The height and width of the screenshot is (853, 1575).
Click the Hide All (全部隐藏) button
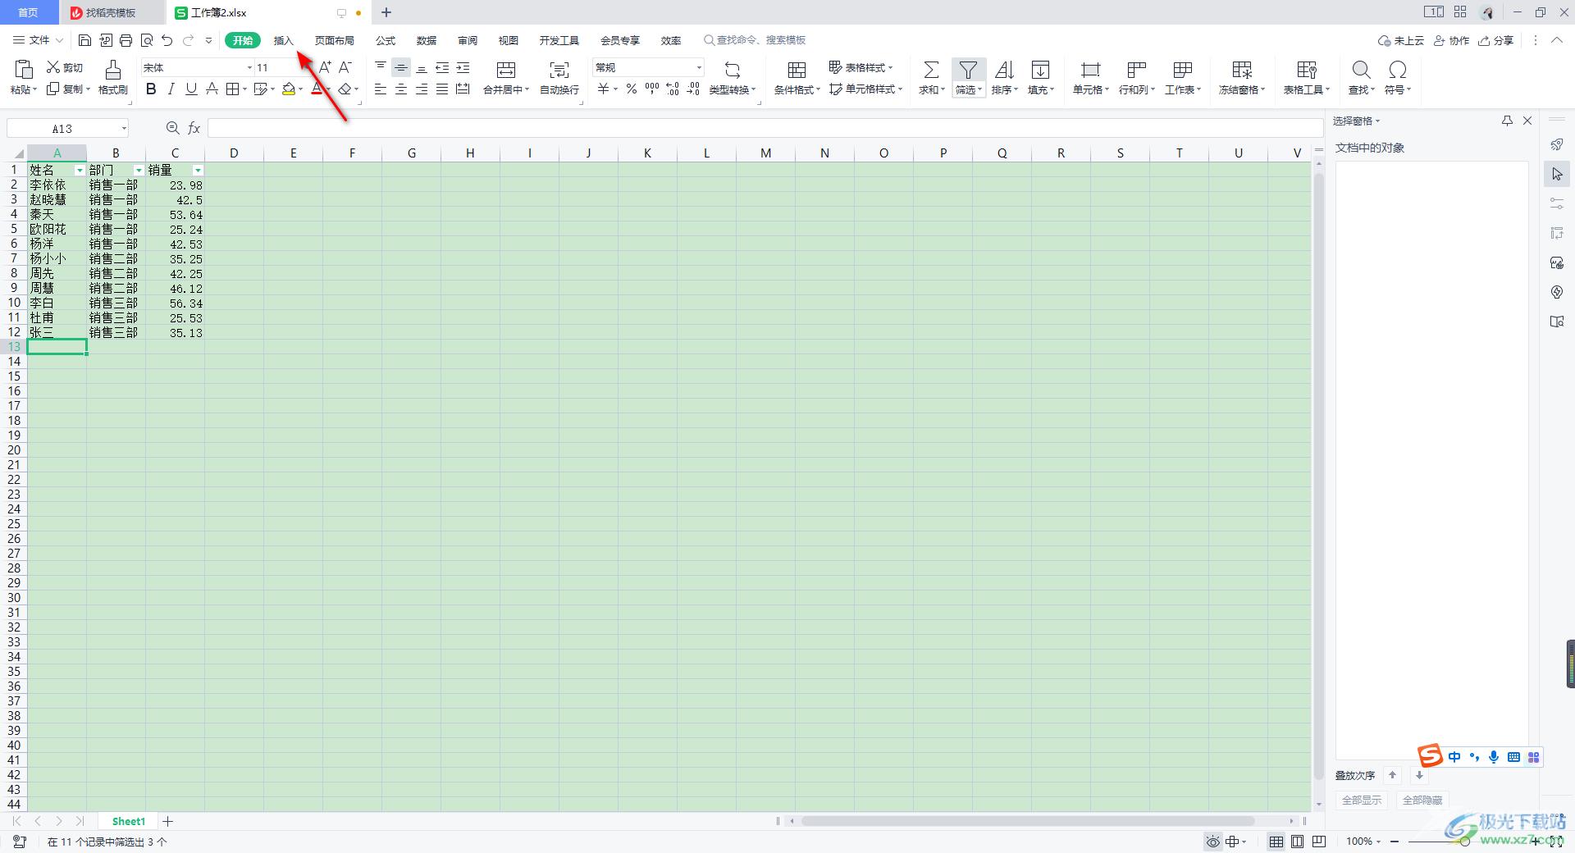(1422, 800)
